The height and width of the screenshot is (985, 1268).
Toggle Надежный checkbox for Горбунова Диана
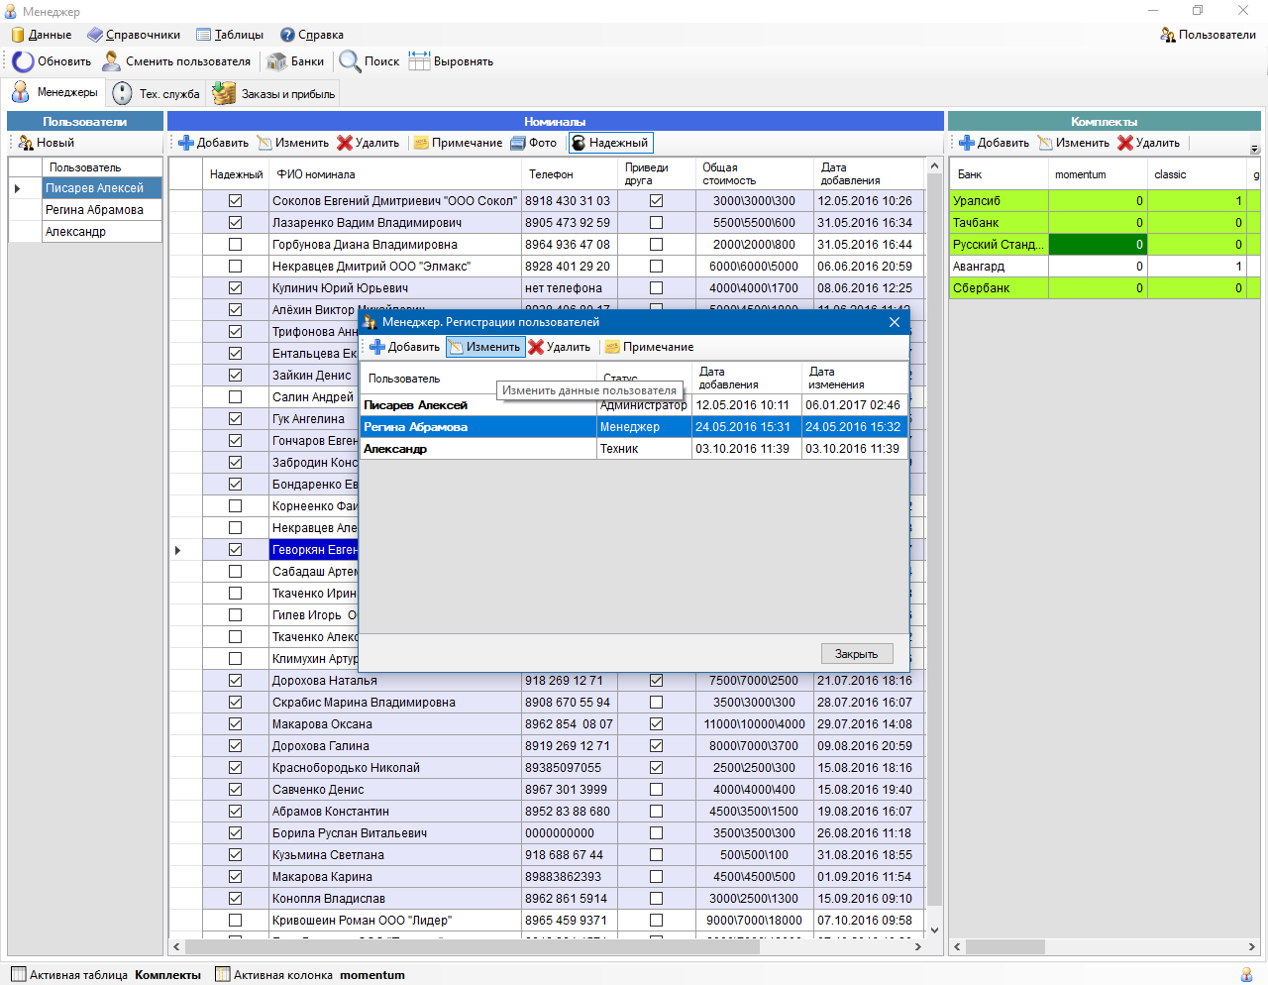tap(235, 244)
